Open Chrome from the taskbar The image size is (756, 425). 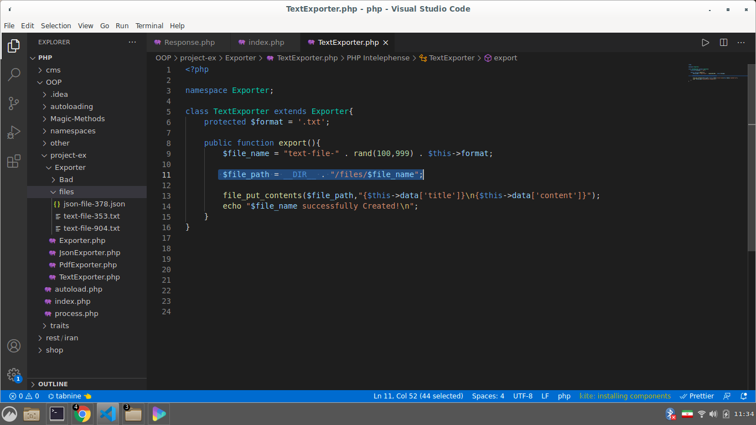82,414
